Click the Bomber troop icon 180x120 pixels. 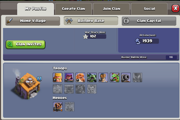pyautogui.click(x=103, y=77)
